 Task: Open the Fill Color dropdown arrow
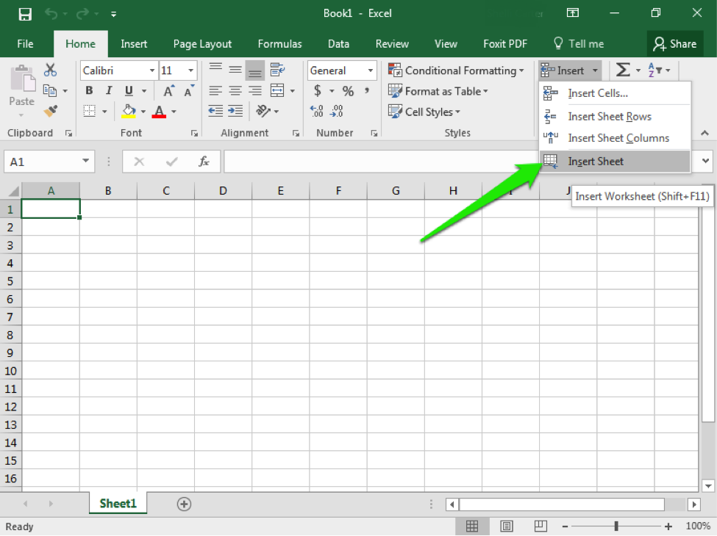pos(143,112)
